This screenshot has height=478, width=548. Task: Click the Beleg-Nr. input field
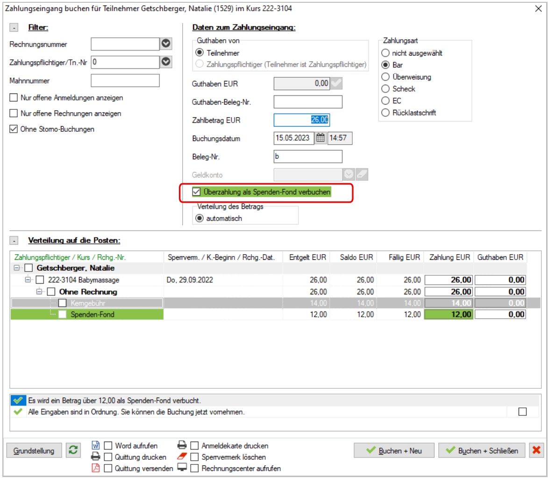pos(308,157)
